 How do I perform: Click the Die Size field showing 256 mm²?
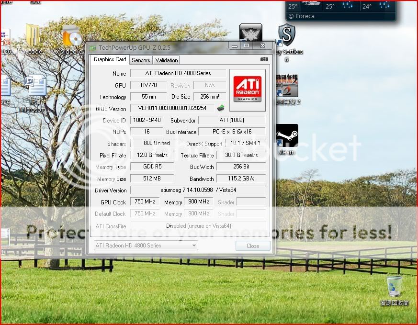coord(210,97)
